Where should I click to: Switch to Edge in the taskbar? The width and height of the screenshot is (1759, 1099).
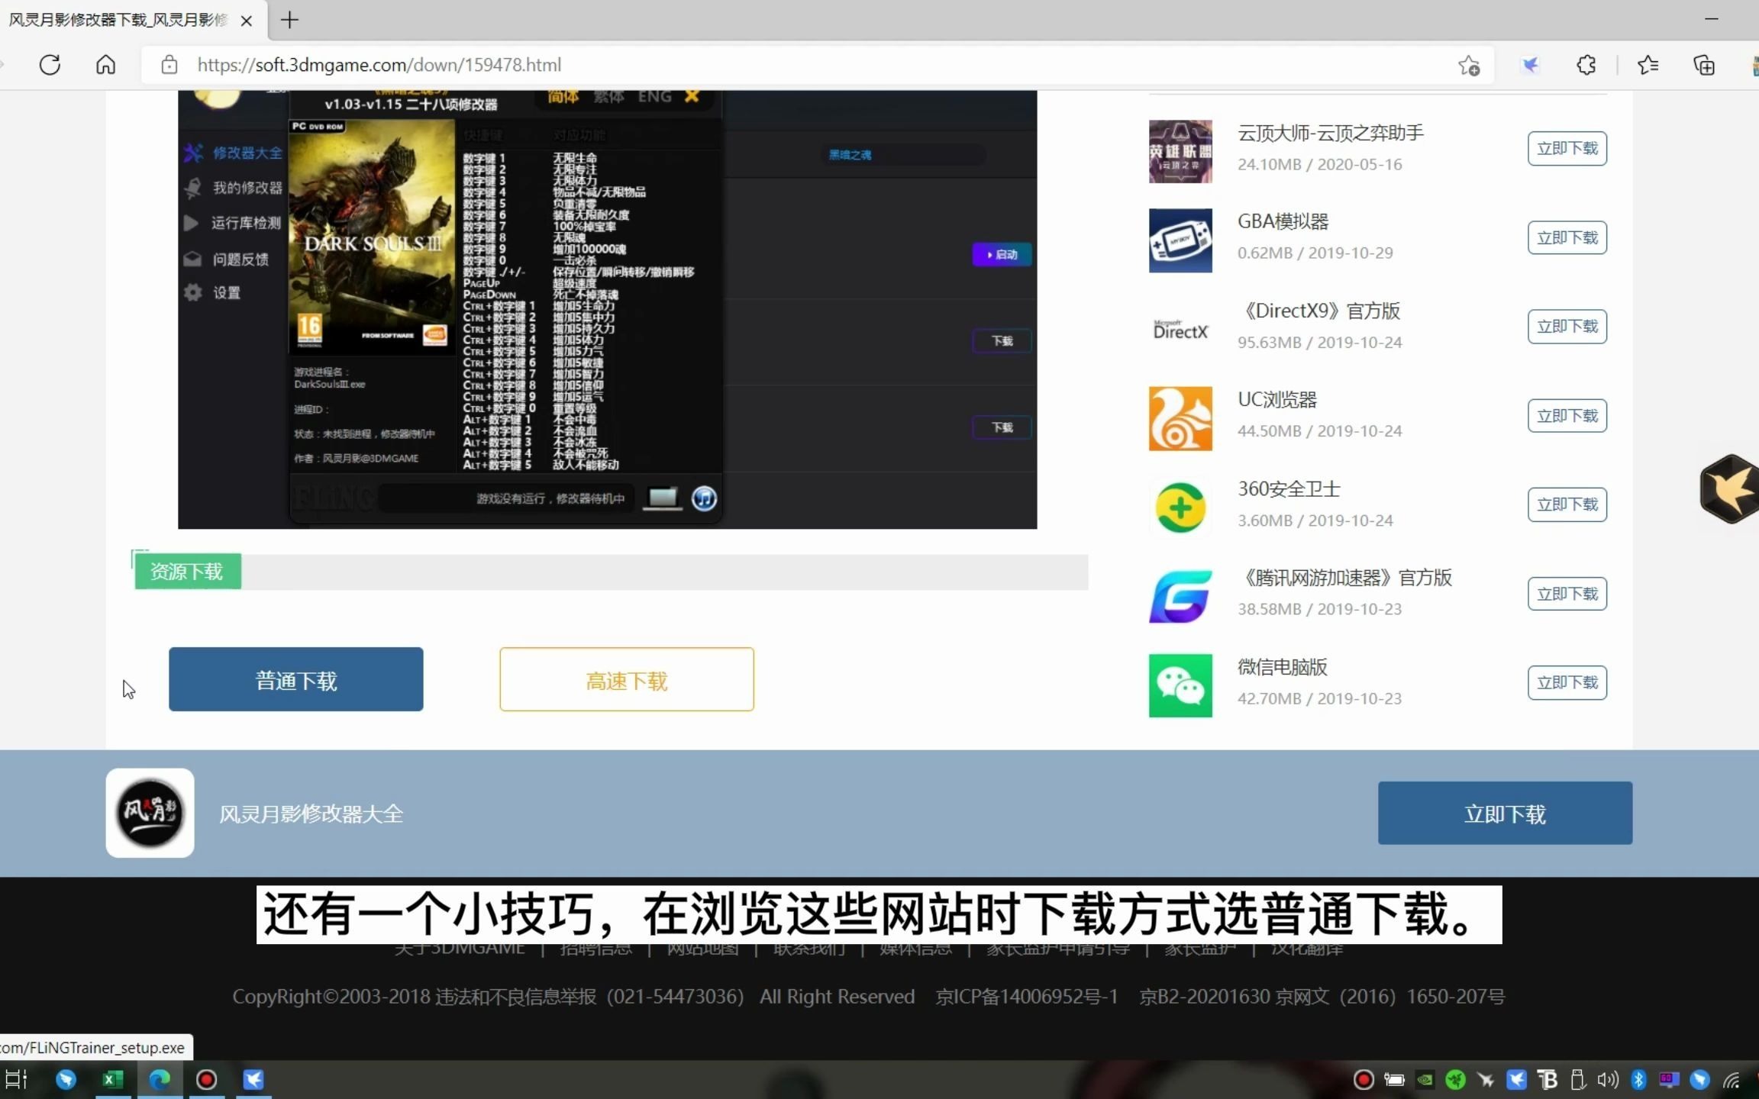[x=160, y=1079]
